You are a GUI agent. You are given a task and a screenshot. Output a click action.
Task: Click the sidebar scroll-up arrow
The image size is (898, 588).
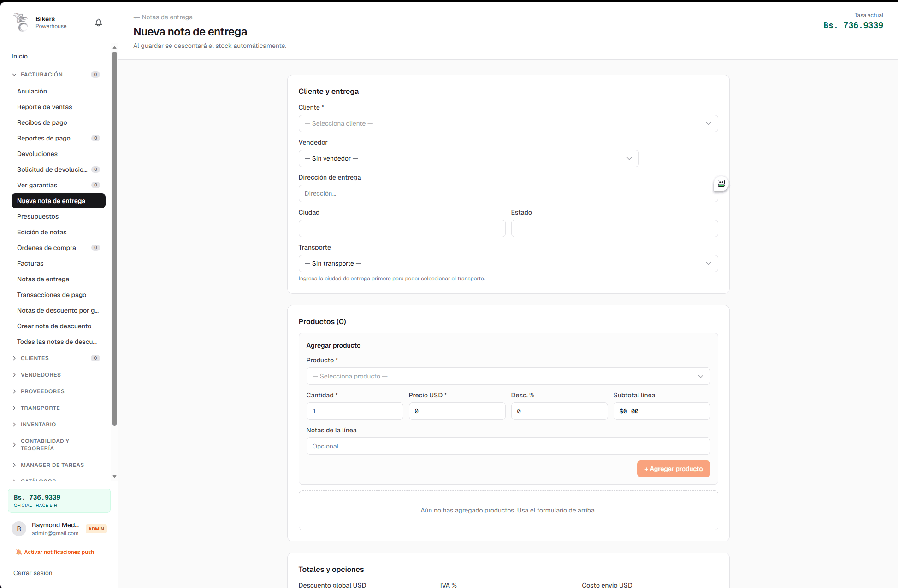[114, 47]
